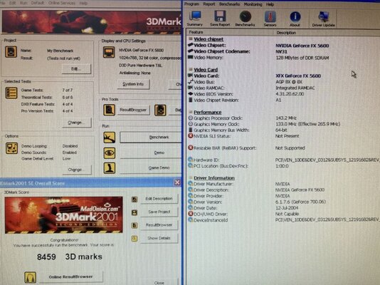
Task: Click the Game Demo joystick icon
Action: click(110, 168)
